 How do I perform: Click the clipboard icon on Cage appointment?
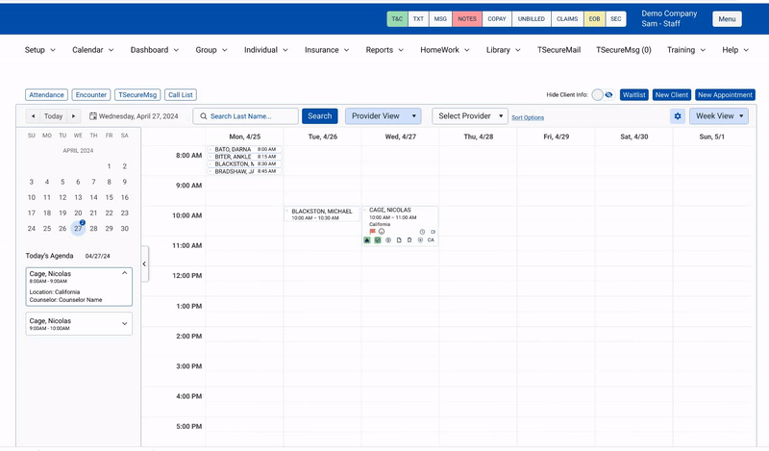pos(409,240)
